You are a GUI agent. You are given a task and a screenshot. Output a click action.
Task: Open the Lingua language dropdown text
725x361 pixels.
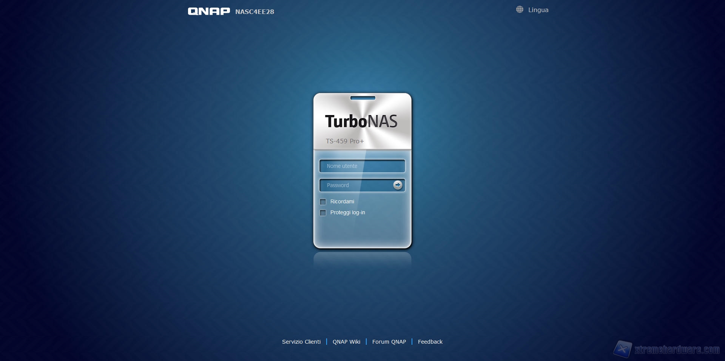coord(538,10)
